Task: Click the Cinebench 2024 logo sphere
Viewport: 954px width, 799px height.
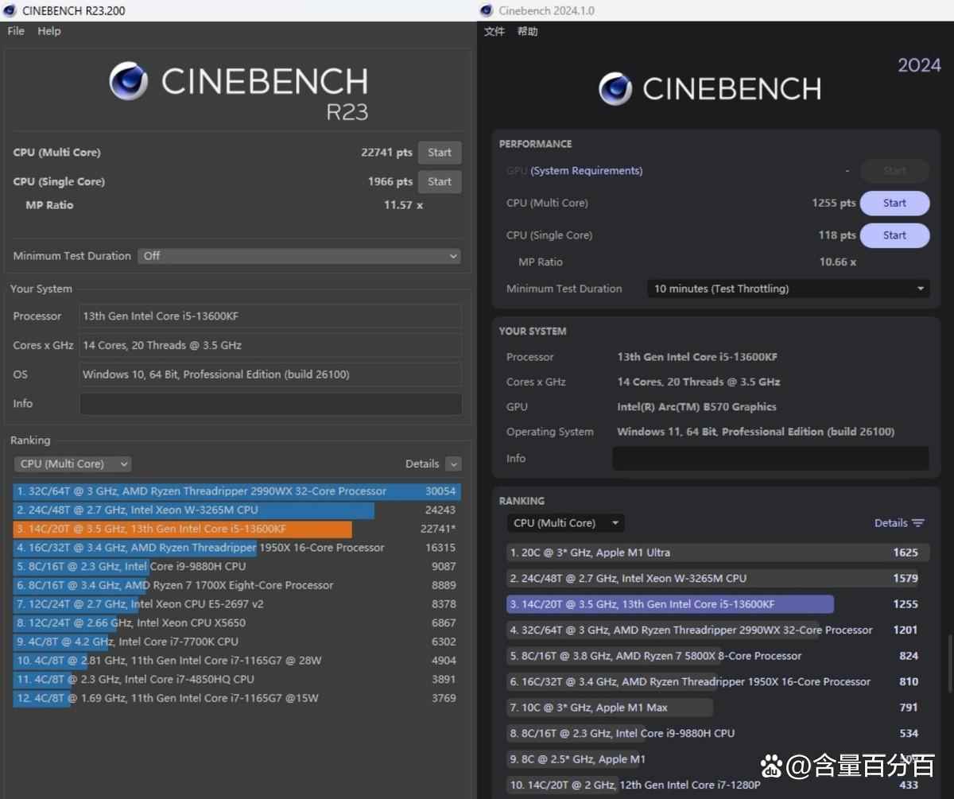Action: click(x=615, y=89)
